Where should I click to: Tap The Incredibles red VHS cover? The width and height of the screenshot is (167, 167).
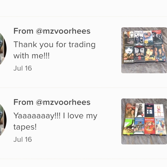click(150, 126)
